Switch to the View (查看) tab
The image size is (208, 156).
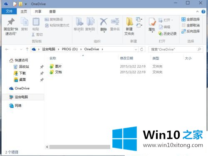click(x=52, y=12)
